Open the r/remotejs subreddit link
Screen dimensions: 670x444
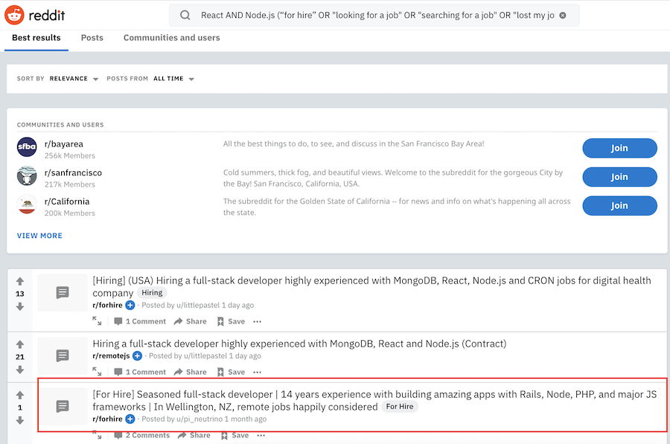[x=111, y=355]
